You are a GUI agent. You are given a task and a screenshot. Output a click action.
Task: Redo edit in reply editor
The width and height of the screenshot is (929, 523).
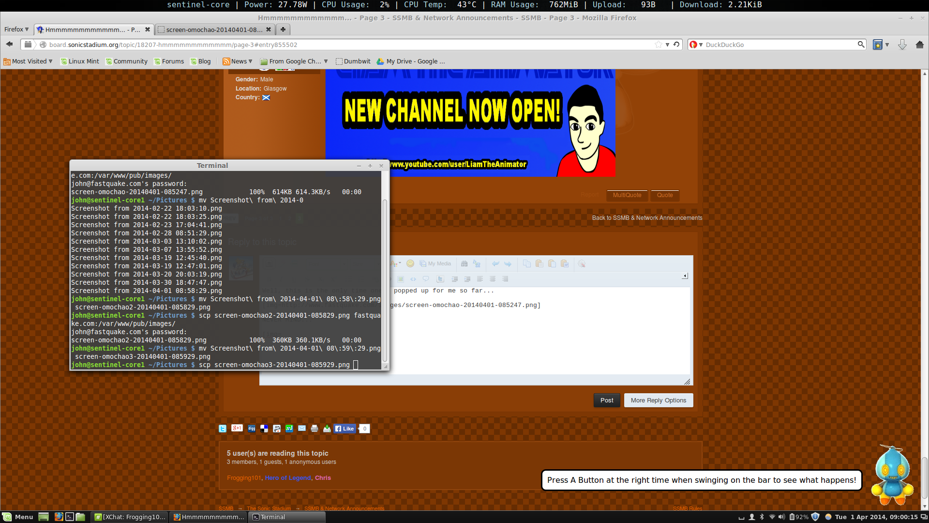pyautogui.click(x=508, y=264)
